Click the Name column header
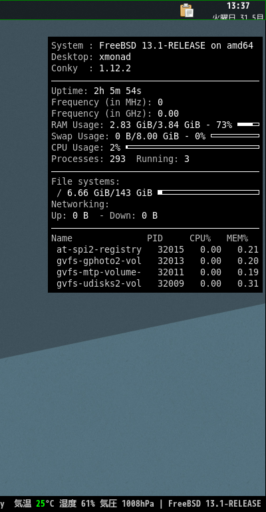 (x=62, y=239)
